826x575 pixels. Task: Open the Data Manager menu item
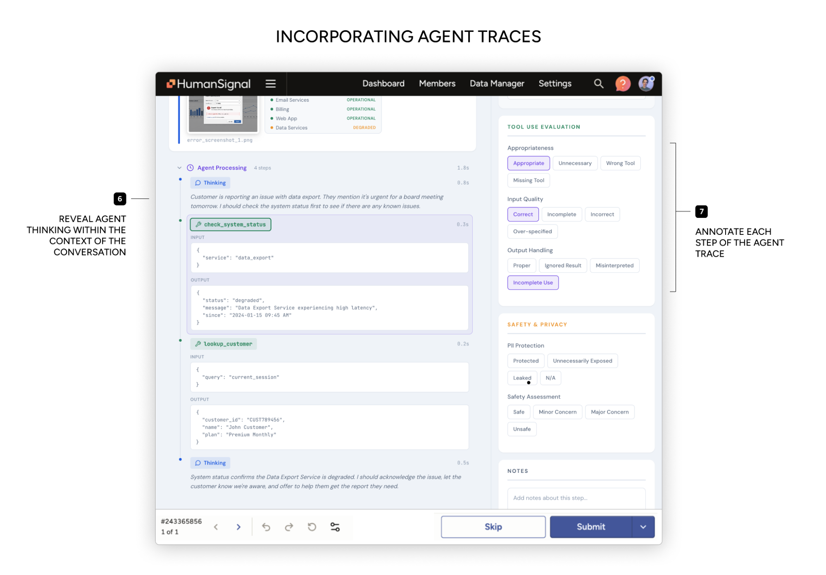[x=497, y=84]
